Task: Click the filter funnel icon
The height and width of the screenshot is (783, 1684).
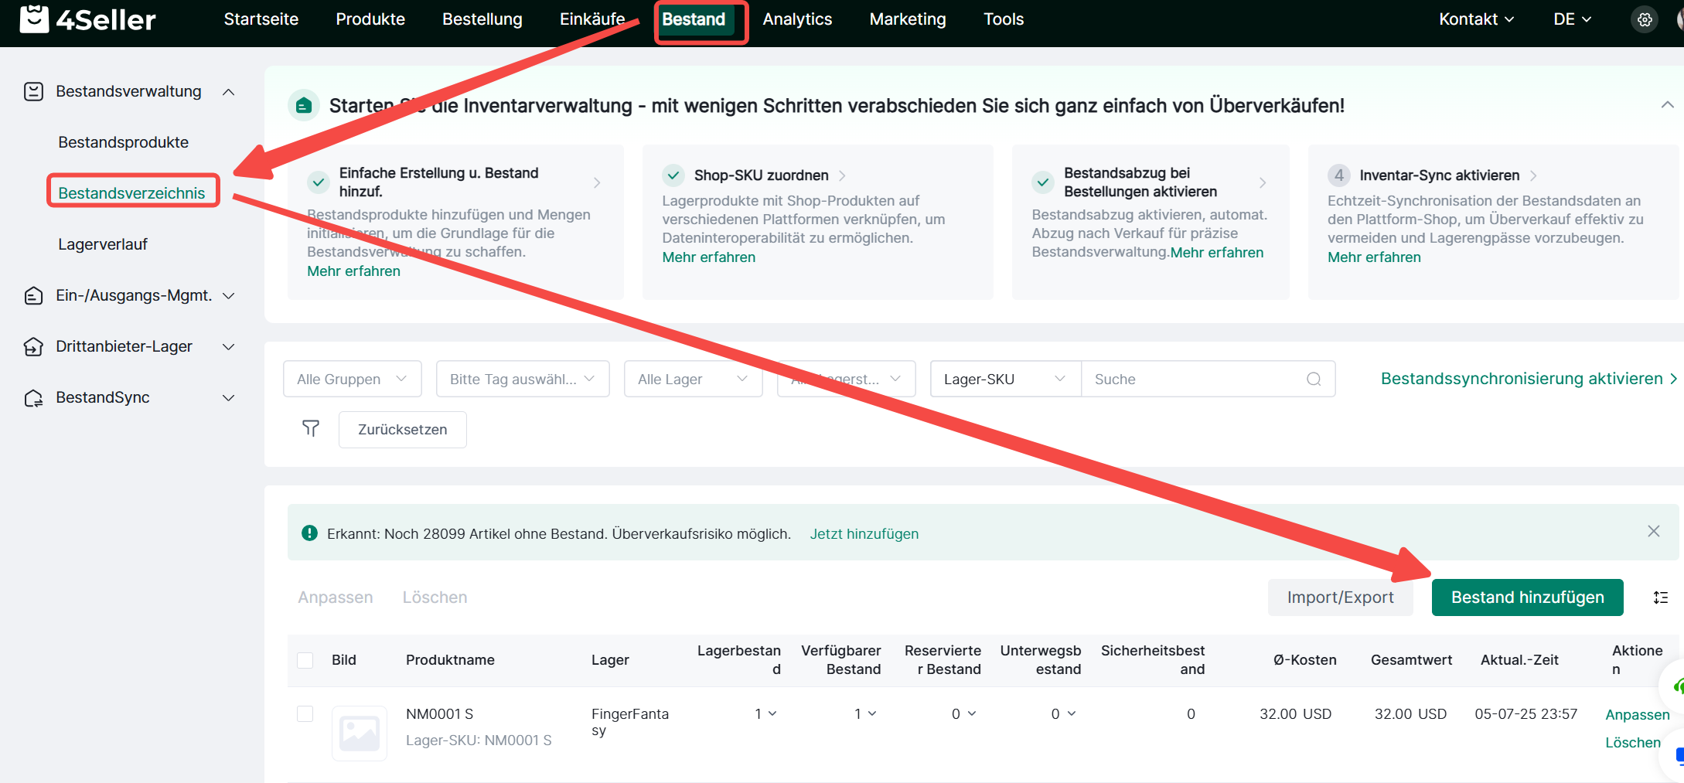Action: 311,428
